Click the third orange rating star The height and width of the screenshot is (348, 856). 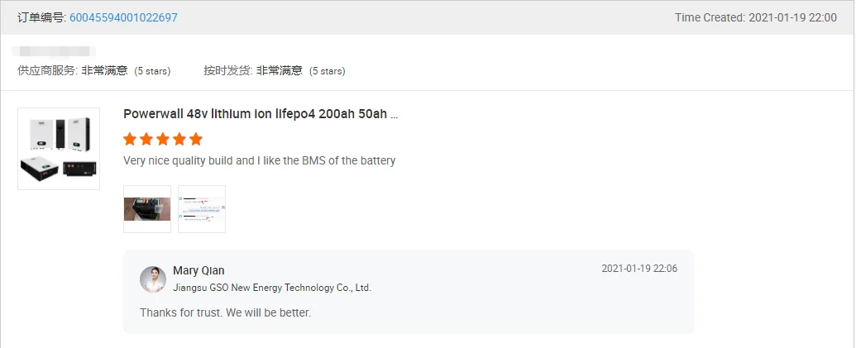[163, 139]
